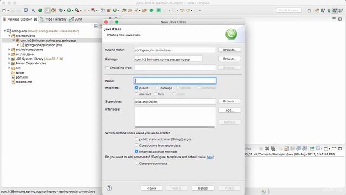Uncheck Inherited abstract methods option
346x195 pixels.
pyautogui.click(x=136, y=151)
